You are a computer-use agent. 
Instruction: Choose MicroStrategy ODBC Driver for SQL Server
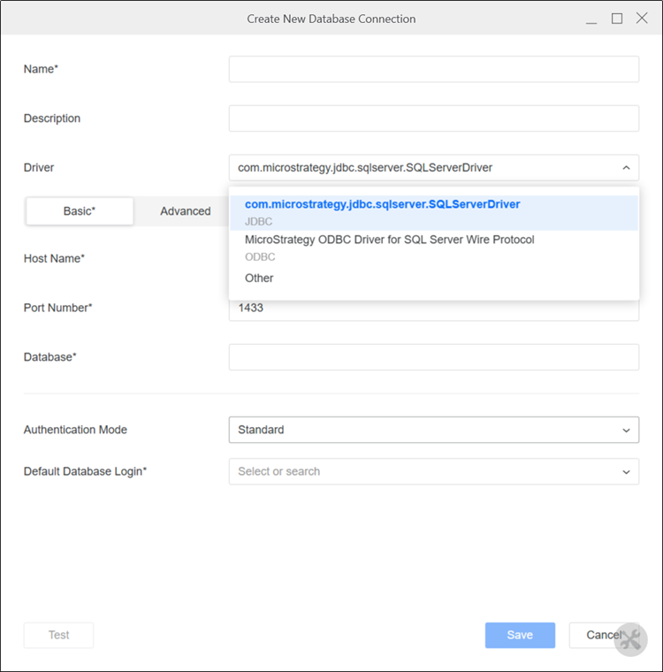point(389,240)
